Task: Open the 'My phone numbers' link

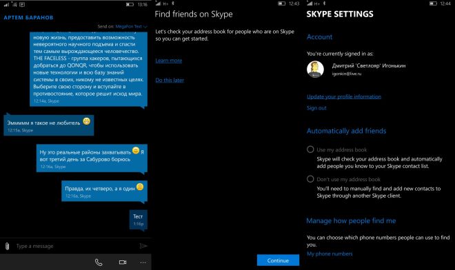Action: tap(330, 253)
